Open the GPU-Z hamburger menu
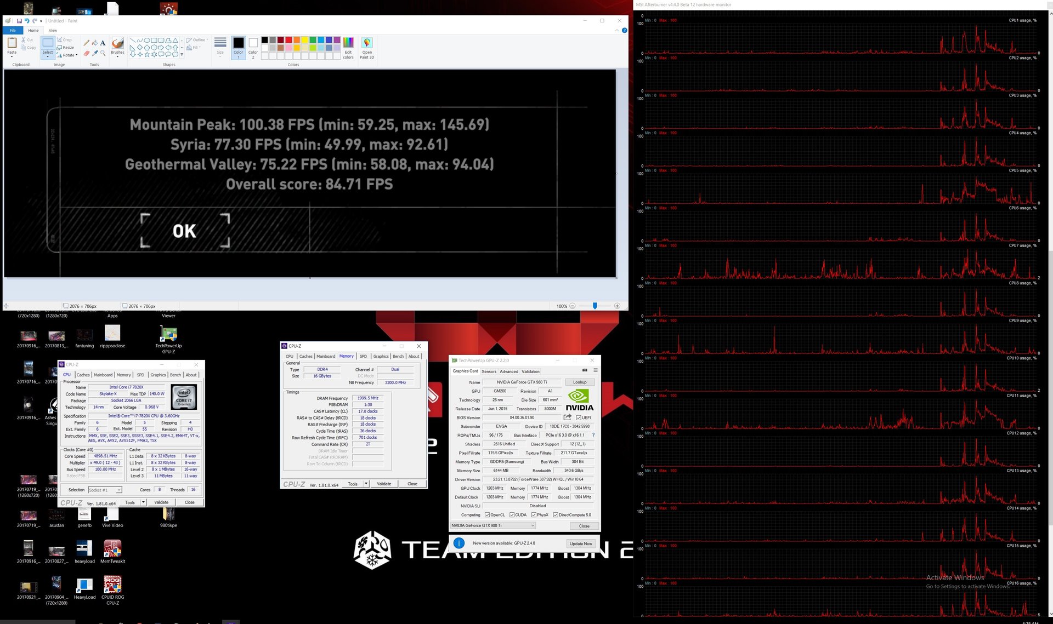This screenshot has height=624, width=1053. click(595, 370)
